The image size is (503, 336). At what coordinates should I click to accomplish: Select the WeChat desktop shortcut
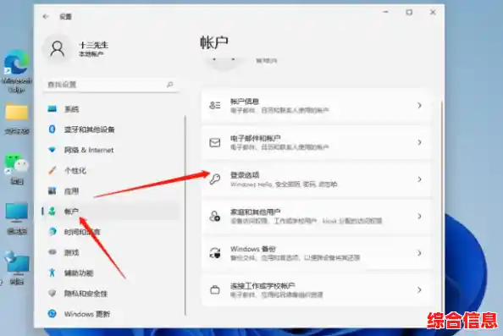tap(17, 169)
